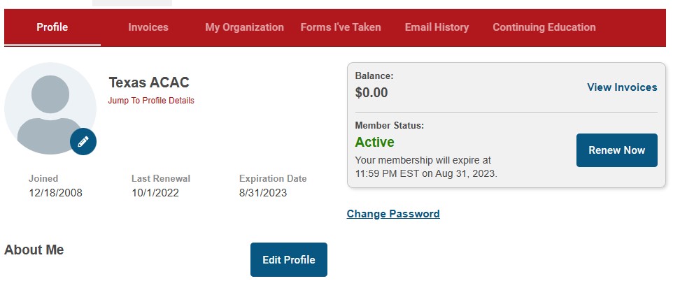
Task: Click the $0.00 balance amount
Action: tap(371, 92)
